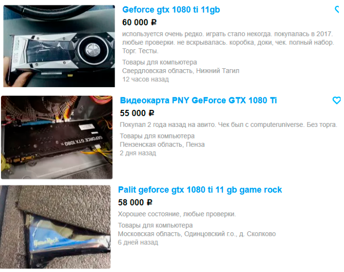View Founders Edition graphics card photo
Screen dimensions: 344x272
(x=59, y=46)
